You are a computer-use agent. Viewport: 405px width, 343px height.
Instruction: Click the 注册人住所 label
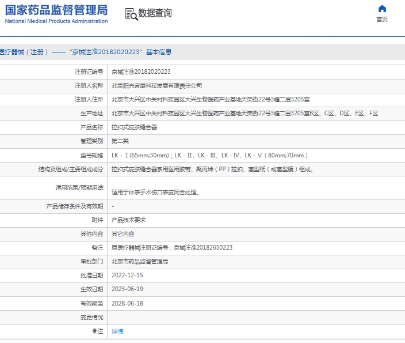point(89,99)
